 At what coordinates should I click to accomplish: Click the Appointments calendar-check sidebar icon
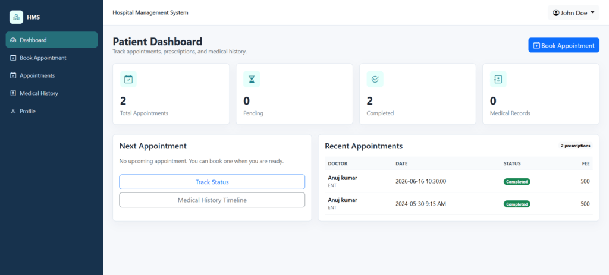coord(13,75)
